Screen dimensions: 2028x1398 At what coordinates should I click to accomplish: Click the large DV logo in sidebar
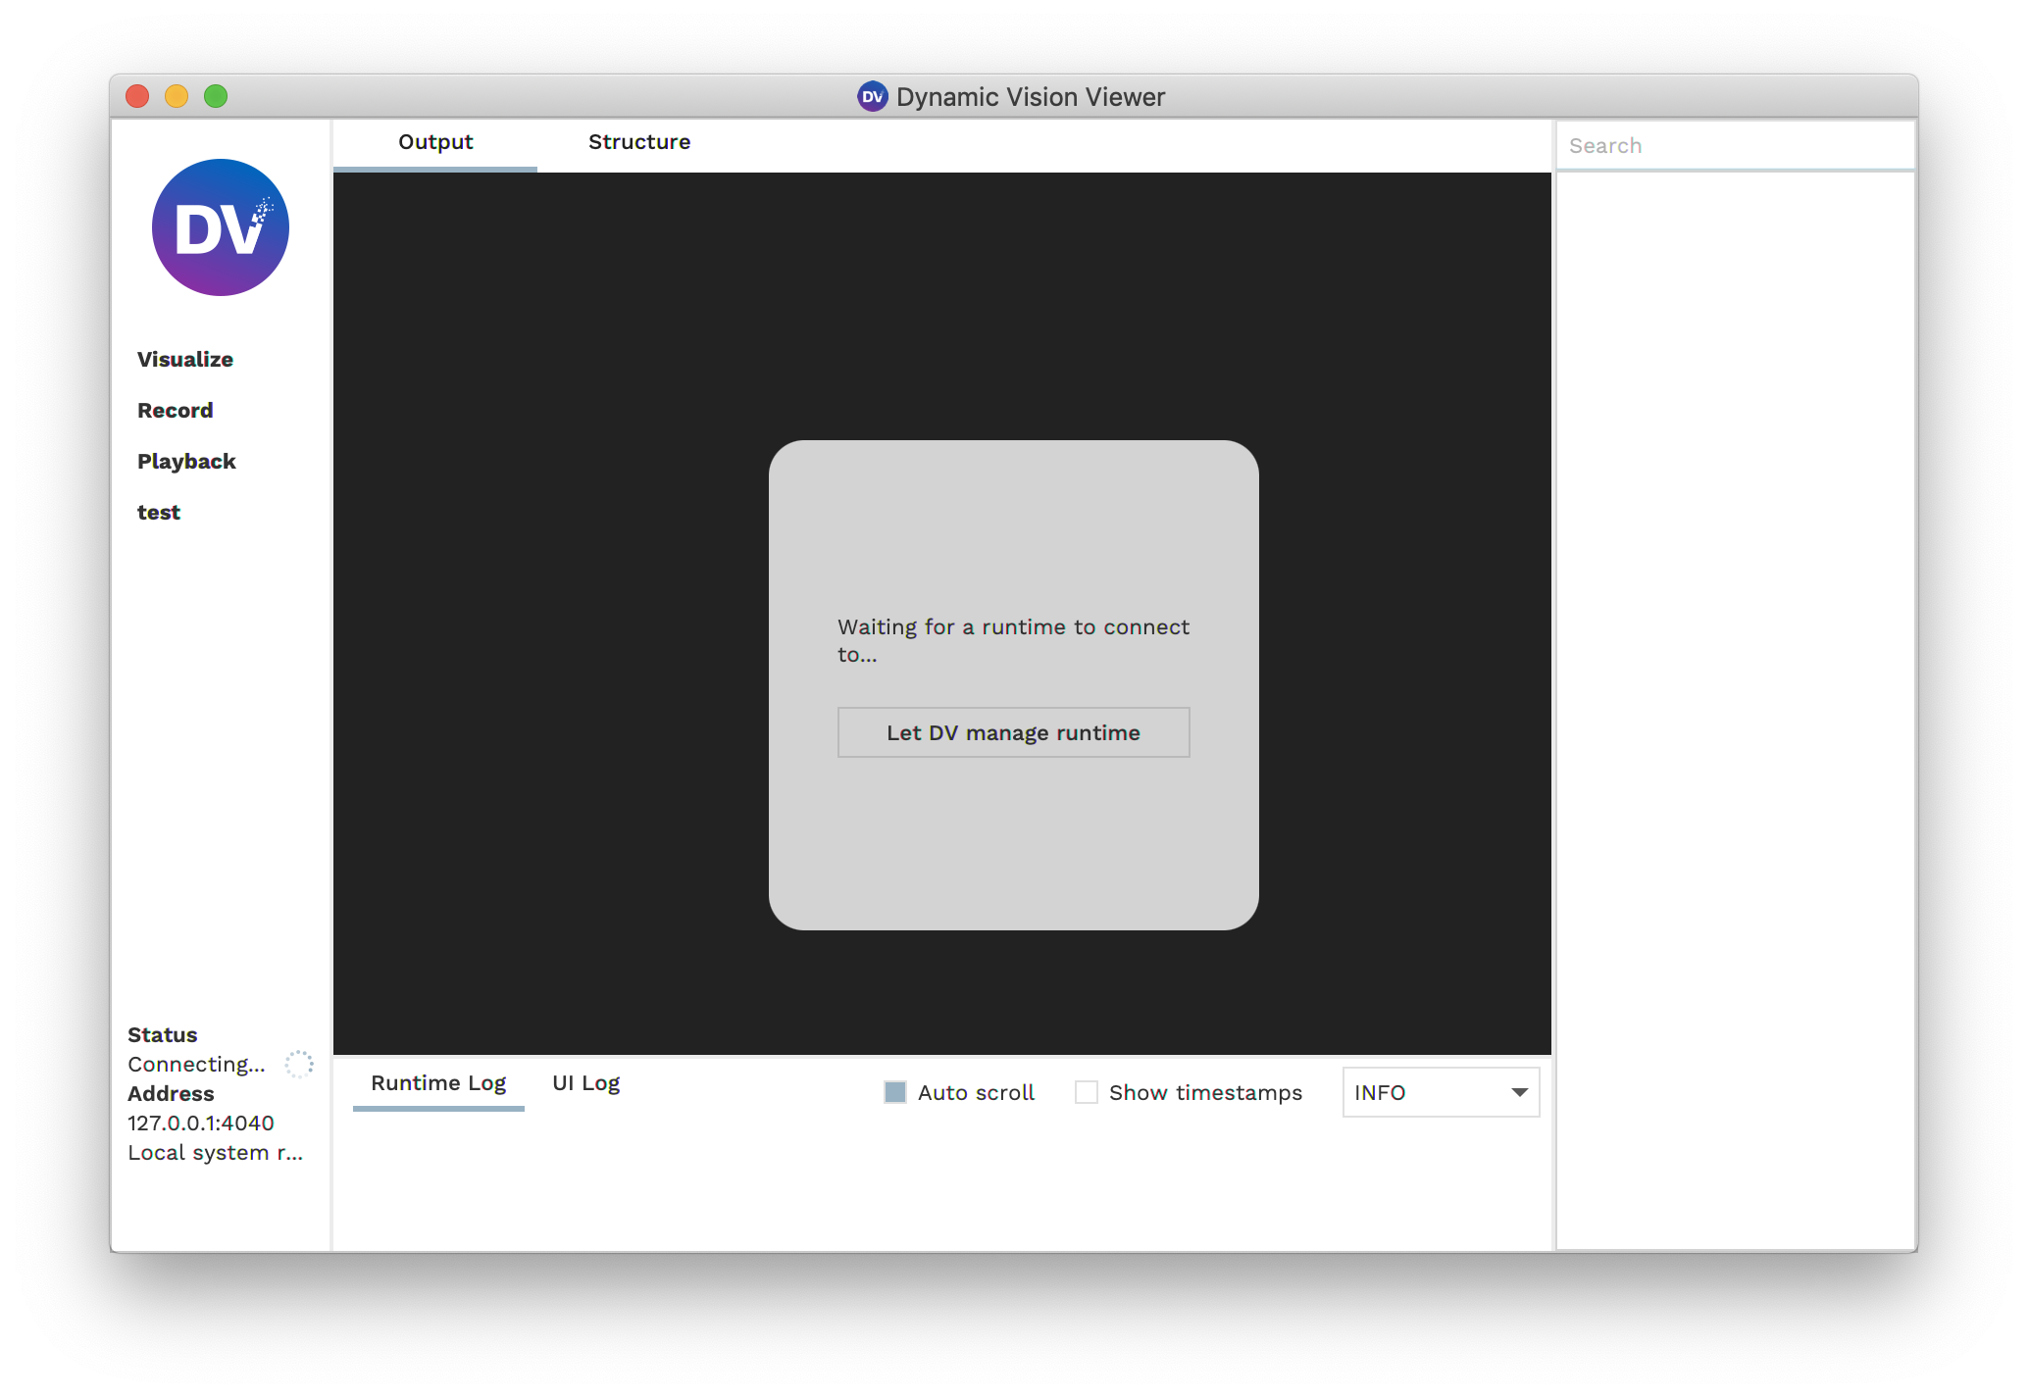coord(221,227)
